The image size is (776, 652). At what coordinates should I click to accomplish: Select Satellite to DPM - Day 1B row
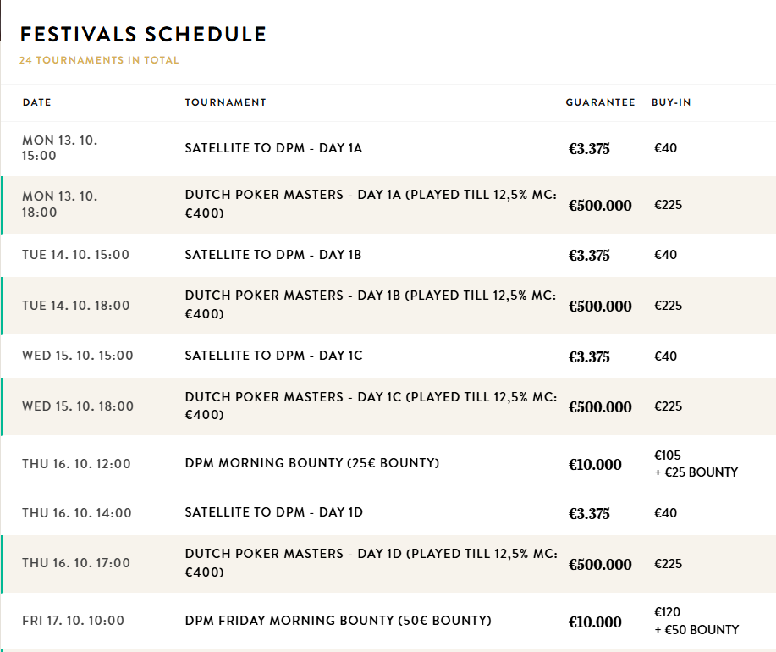pos(273,255)
